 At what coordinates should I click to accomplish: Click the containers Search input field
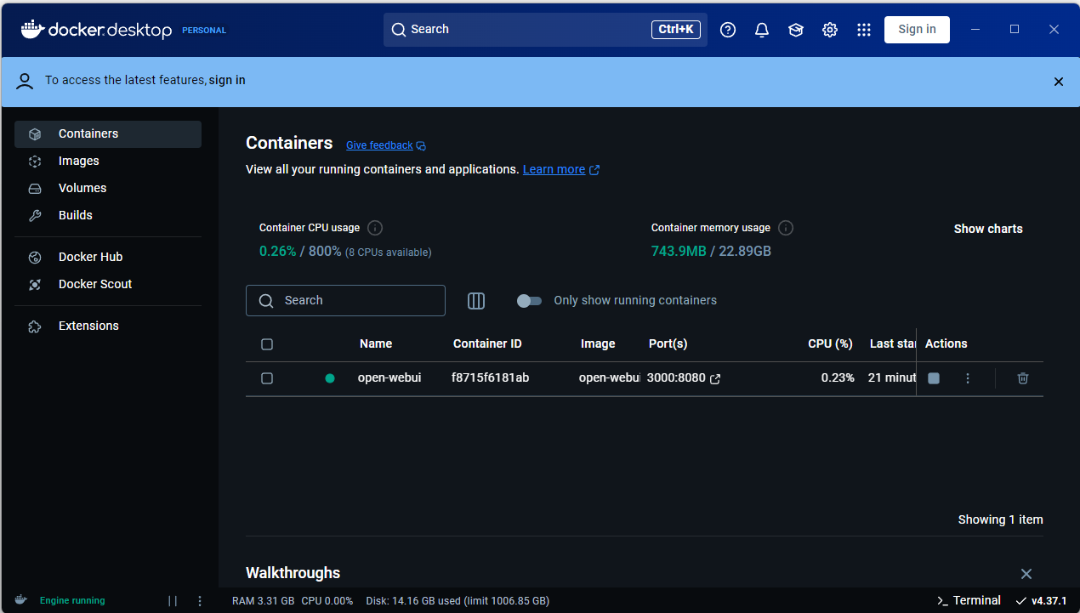point(345,301)
